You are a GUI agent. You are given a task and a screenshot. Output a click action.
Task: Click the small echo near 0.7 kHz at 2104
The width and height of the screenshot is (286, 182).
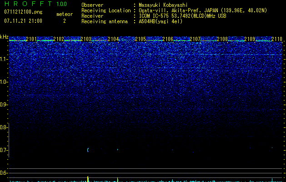[x=118, y=150]
